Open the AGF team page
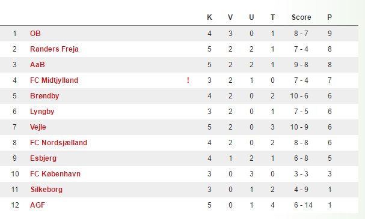Viewport: 365px width, 219px height. click(x=37, y=205)
